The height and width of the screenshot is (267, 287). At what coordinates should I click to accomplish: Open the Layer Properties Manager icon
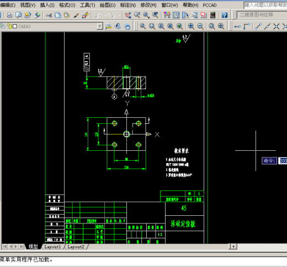108,26
